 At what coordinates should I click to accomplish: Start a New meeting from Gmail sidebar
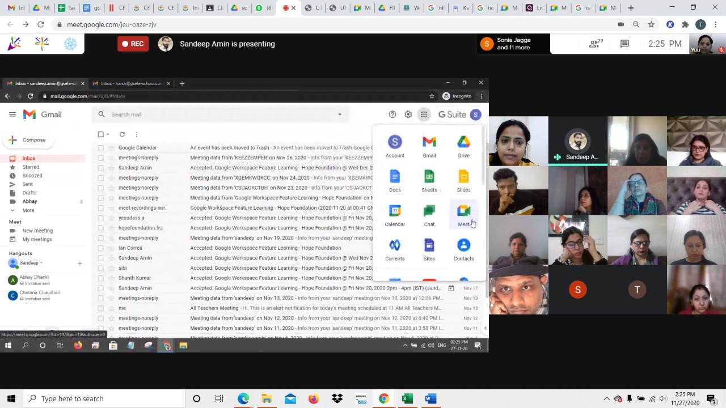[37, 231]
